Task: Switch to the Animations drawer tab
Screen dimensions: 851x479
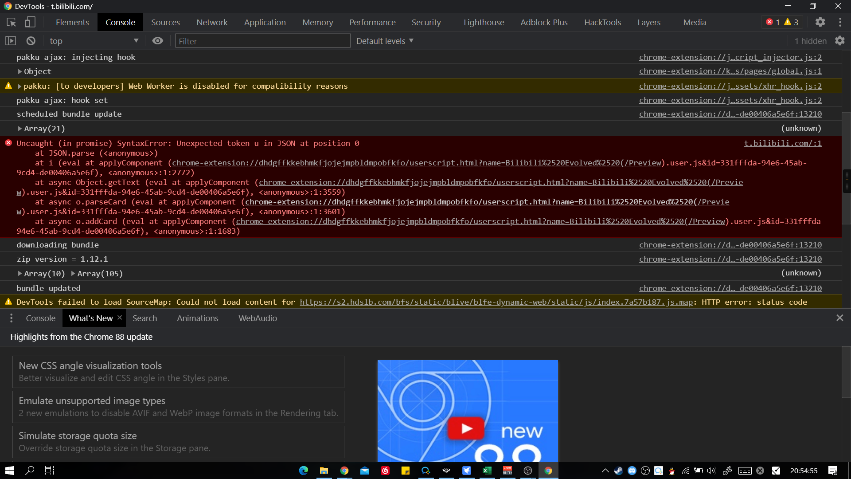Action: coord(198,318)
